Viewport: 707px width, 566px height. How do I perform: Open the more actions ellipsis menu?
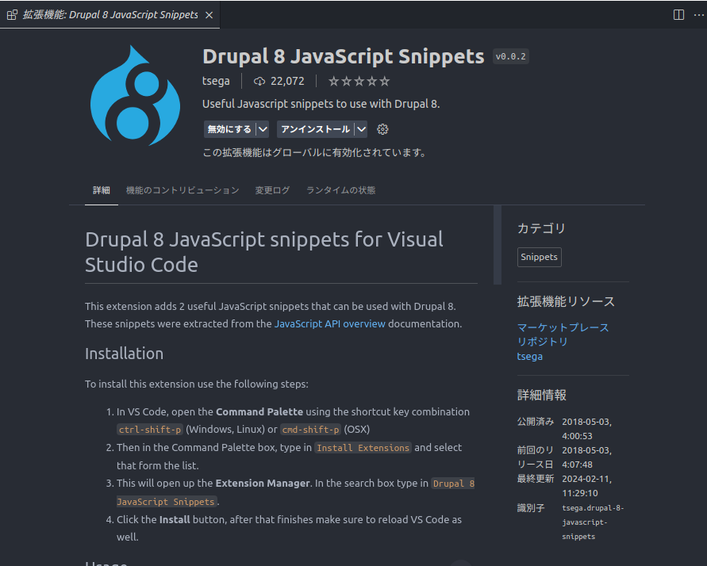699,15
